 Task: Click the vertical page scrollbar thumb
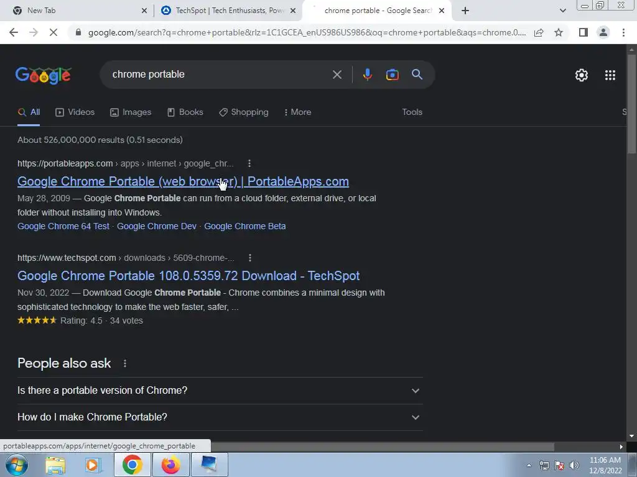point(631,104)
